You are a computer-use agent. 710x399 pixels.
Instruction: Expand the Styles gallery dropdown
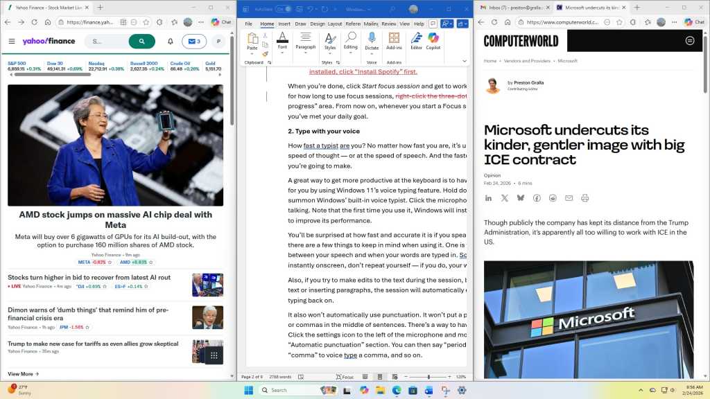pyautogui.click(x=329, y=54)
